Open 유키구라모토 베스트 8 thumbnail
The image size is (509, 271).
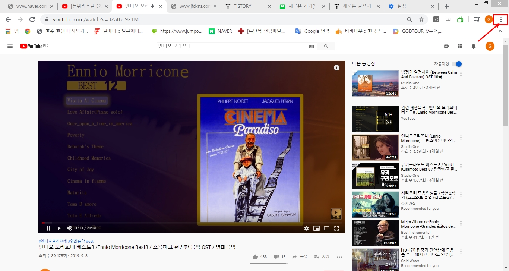click(x=375, y=176)
